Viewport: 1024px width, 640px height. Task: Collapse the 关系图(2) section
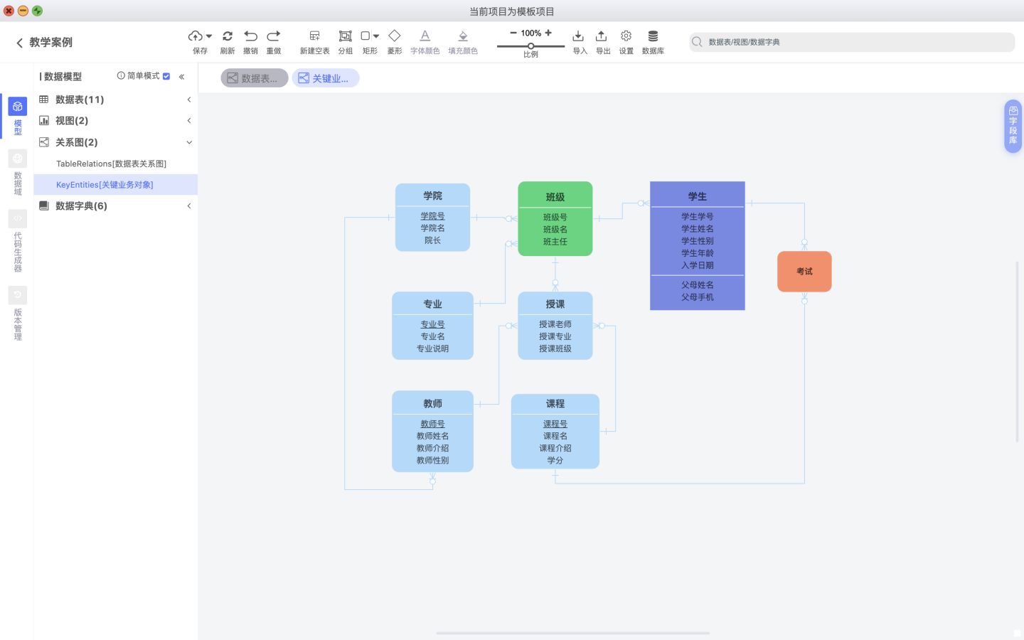pos(188,142)
